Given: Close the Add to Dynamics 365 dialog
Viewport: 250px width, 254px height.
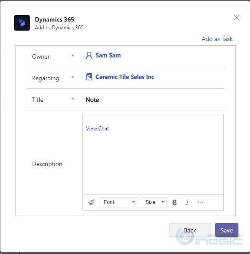Looking at the screenshot, I should [x=236, y=18].
